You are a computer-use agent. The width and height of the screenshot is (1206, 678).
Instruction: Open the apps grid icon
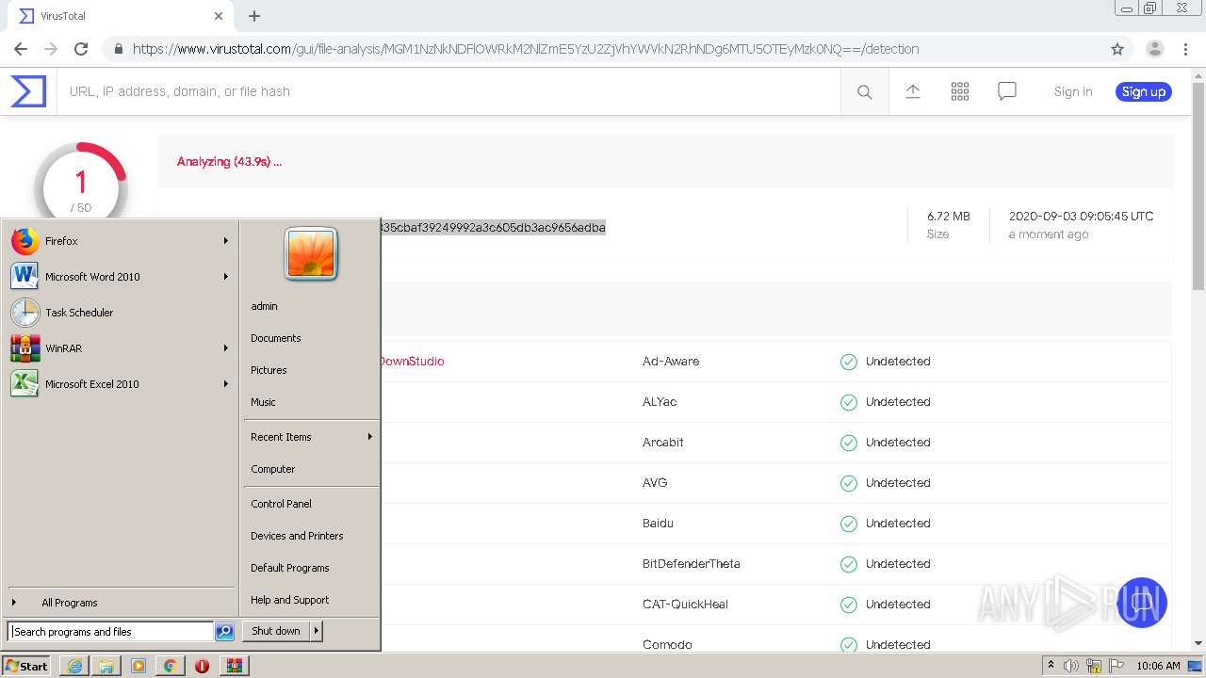(959, 91)
